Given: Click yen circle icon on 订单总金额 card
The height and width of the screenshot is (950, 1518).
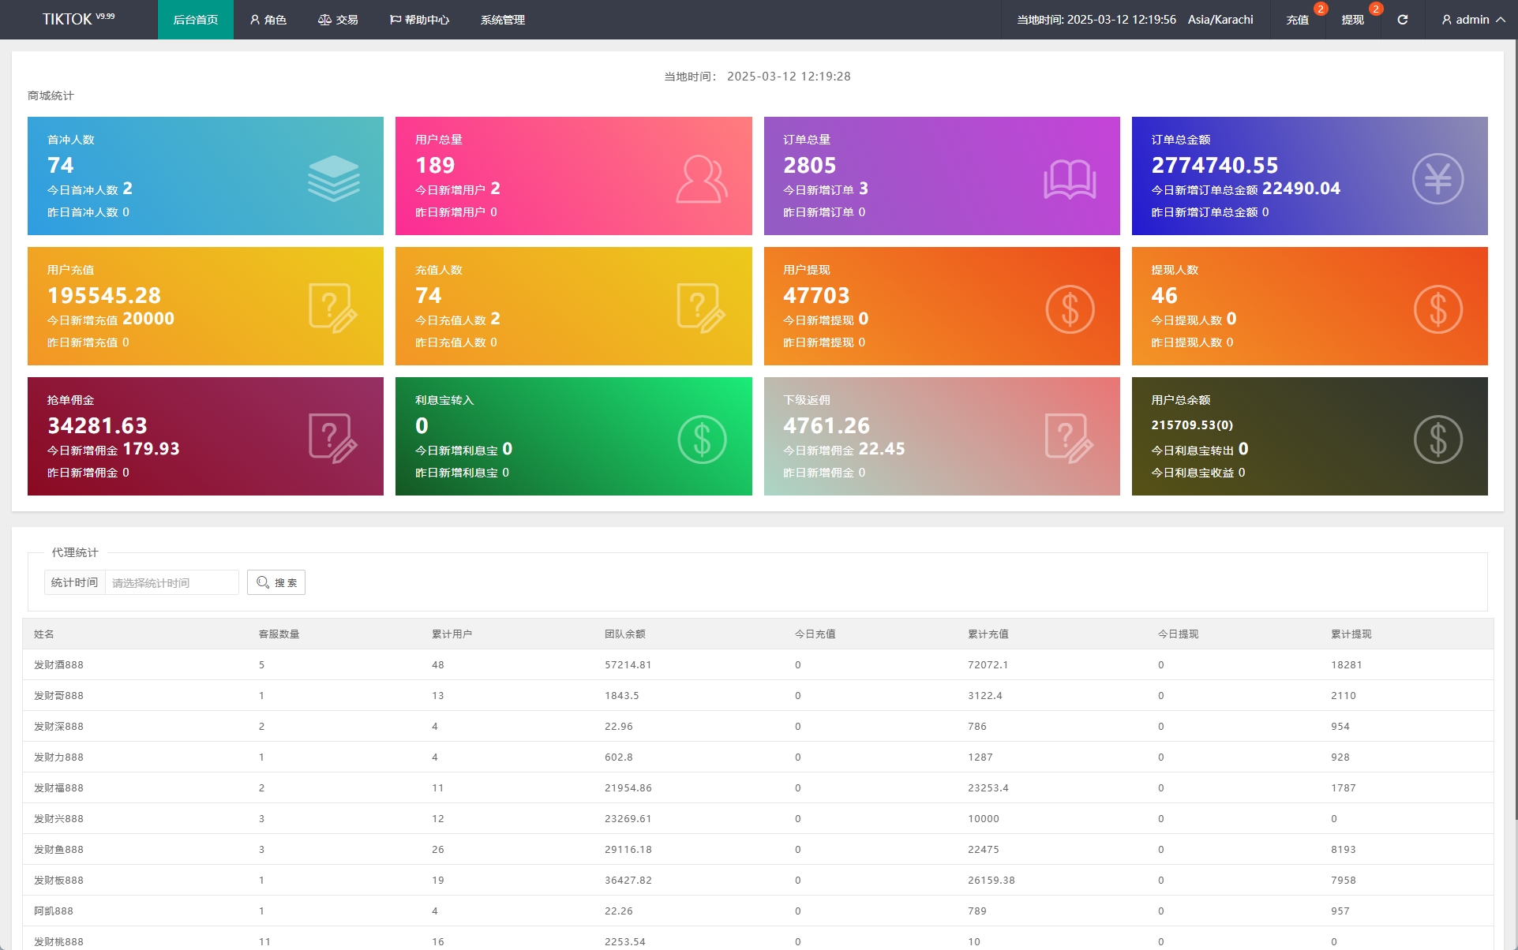Looking at the screenshot, I should click(x=1437, y=179).
